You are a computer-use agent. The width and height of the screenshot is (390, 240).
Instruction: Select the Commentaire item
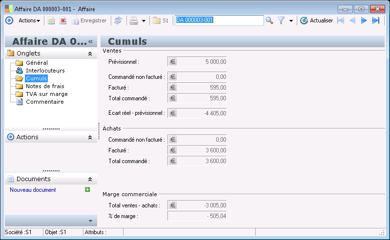click(x=45, y=102)
